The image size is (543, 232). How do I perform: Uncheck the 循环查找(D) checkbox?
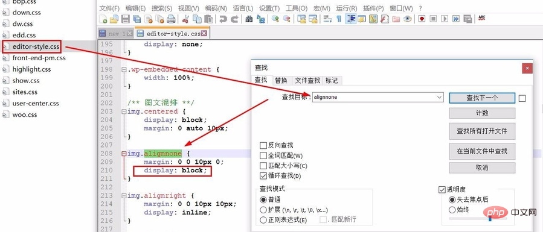(x=263, y=176)
